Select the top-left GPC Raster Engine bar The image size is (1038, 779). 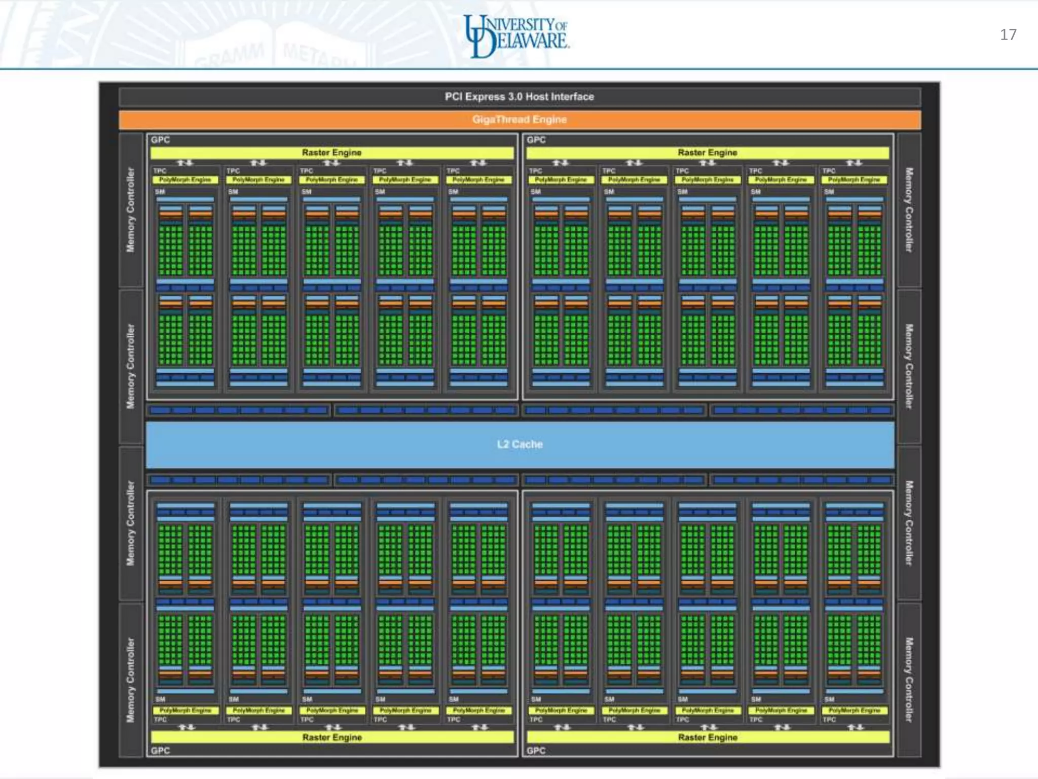(331, 153)
